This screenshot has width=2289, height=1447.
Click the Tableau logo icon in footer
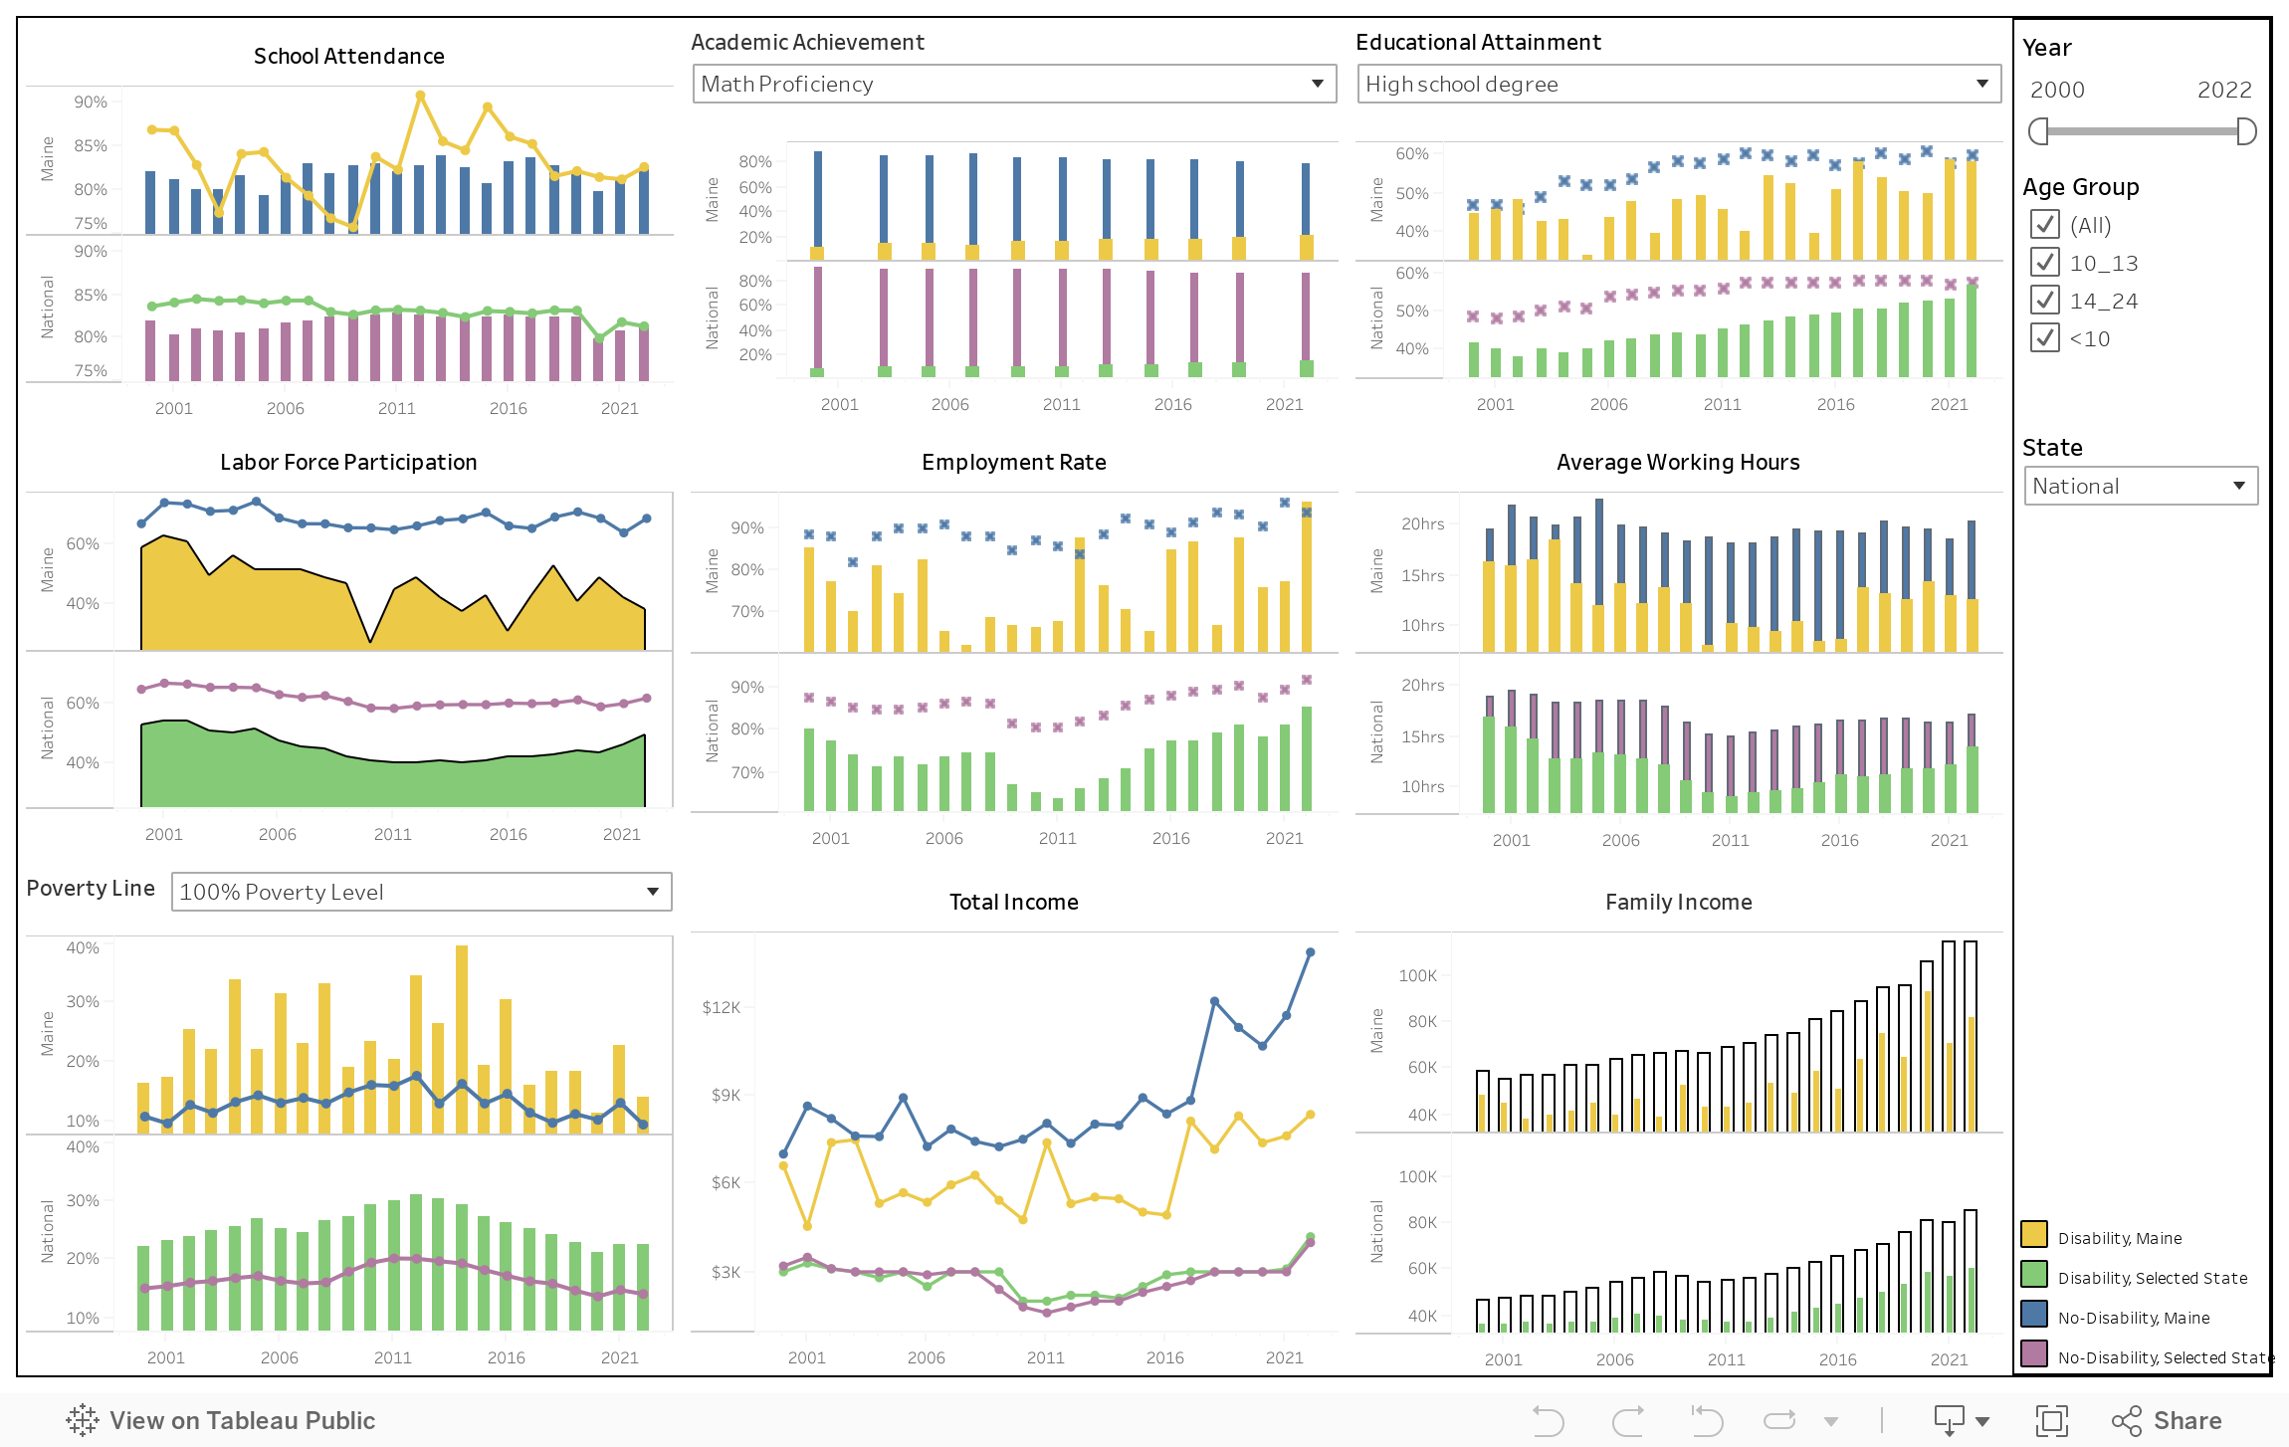coord(83,1420)
